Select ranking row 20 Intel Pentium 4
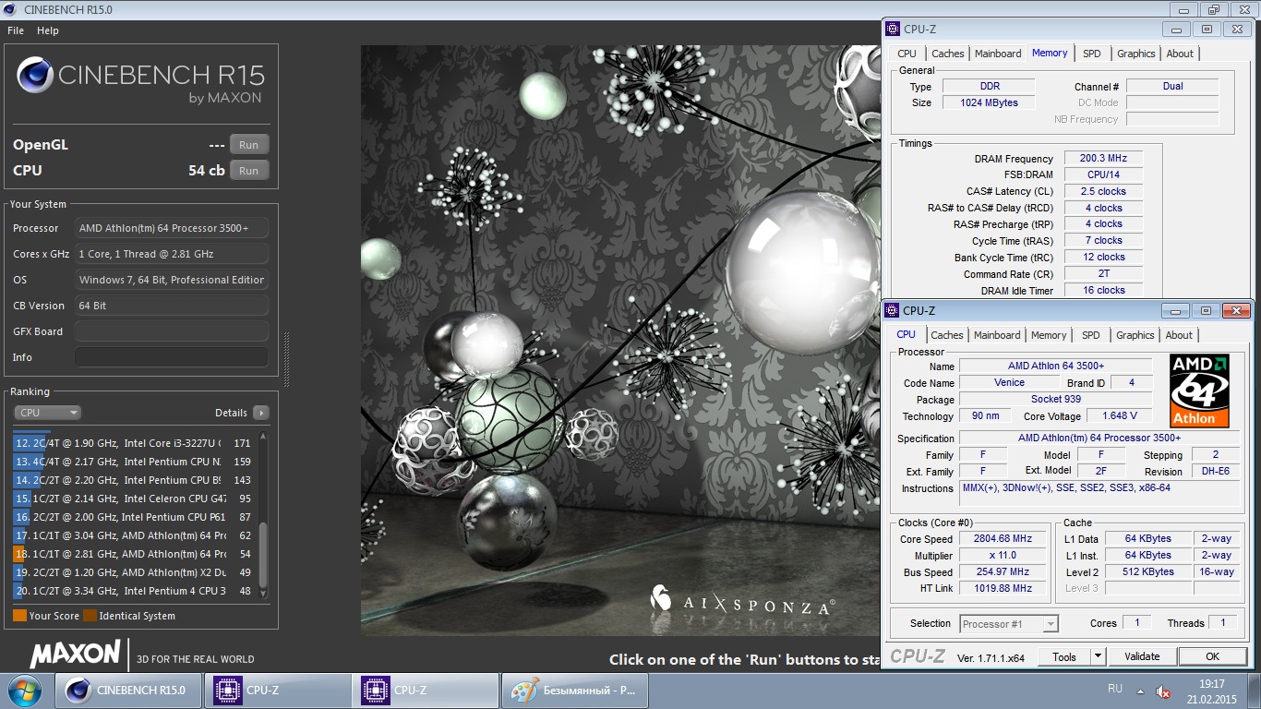1261x709 pixels. 134,591
